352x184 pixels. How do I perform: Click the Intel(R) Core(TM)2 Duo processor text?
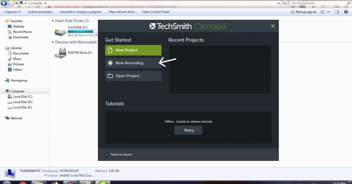(x=77, y=176)
